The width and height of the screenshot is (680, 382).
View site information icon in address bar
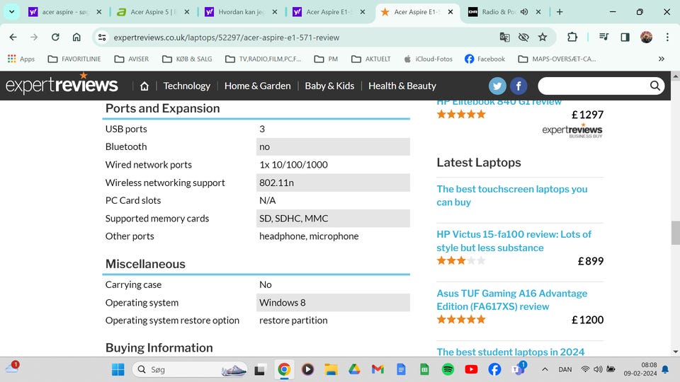[x=102, y=37]
